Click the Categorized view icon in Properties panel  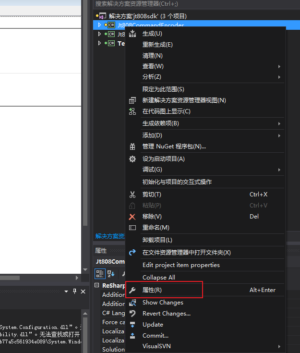click(100, 274)
